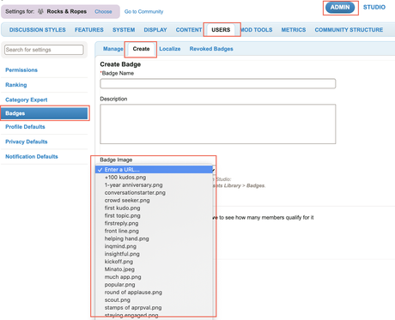The image size is (395, 320).
Task: Select crowd seeker.png option
Action: click(154, 201)
